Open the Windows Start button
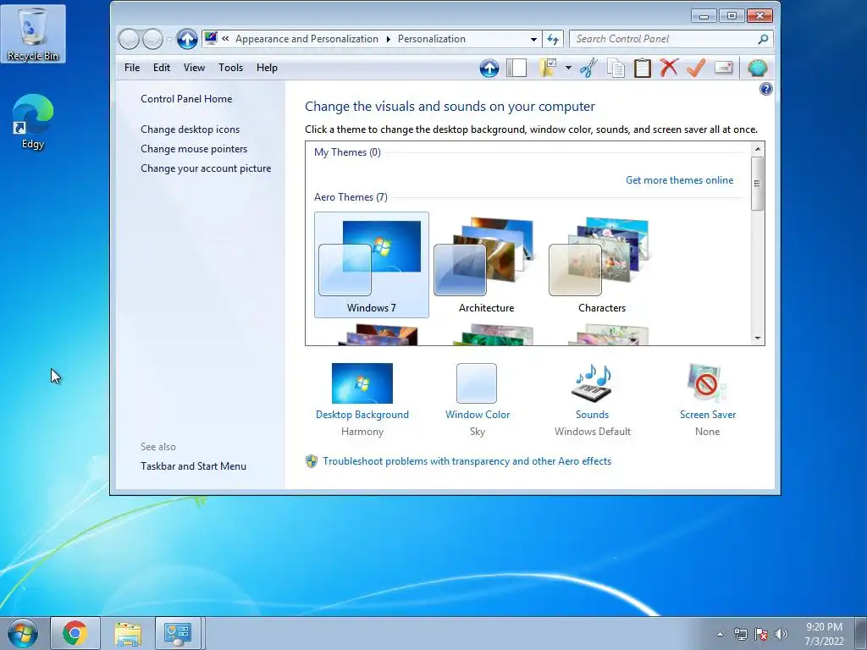 point(23,633)
